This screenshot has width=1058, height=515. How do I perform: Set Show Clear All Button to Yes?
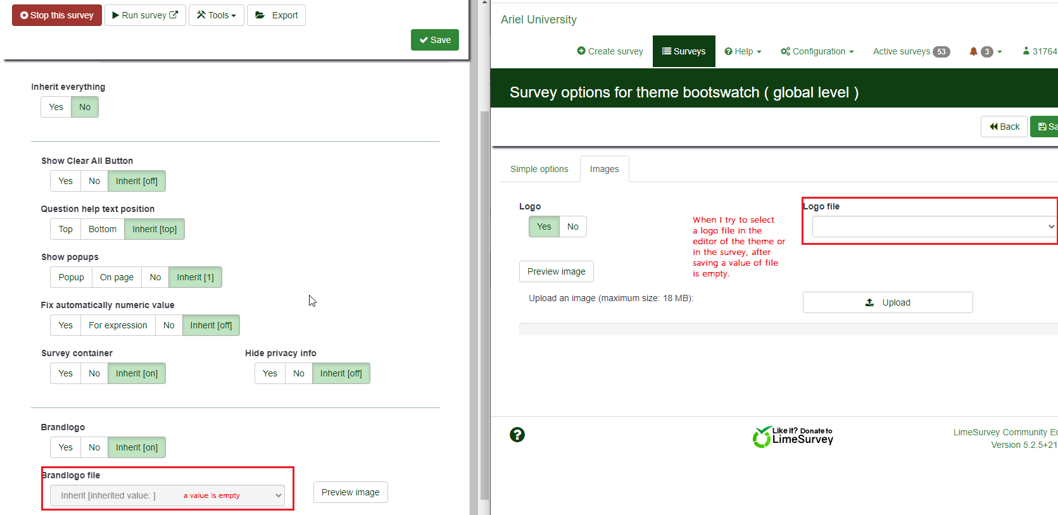66,181
